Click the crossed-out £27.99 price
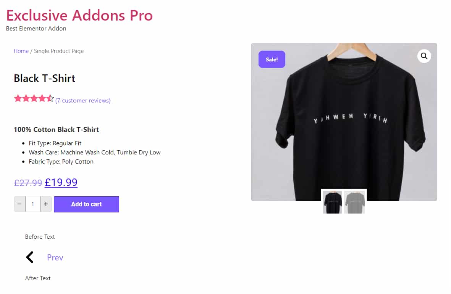451x294 pixels. 28,183
